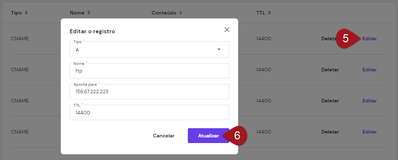Image resolution: width=398 pixels, height=160 pixels.
Task: Sort the table by Tipo column icon
Action: [x=26, y=13]
